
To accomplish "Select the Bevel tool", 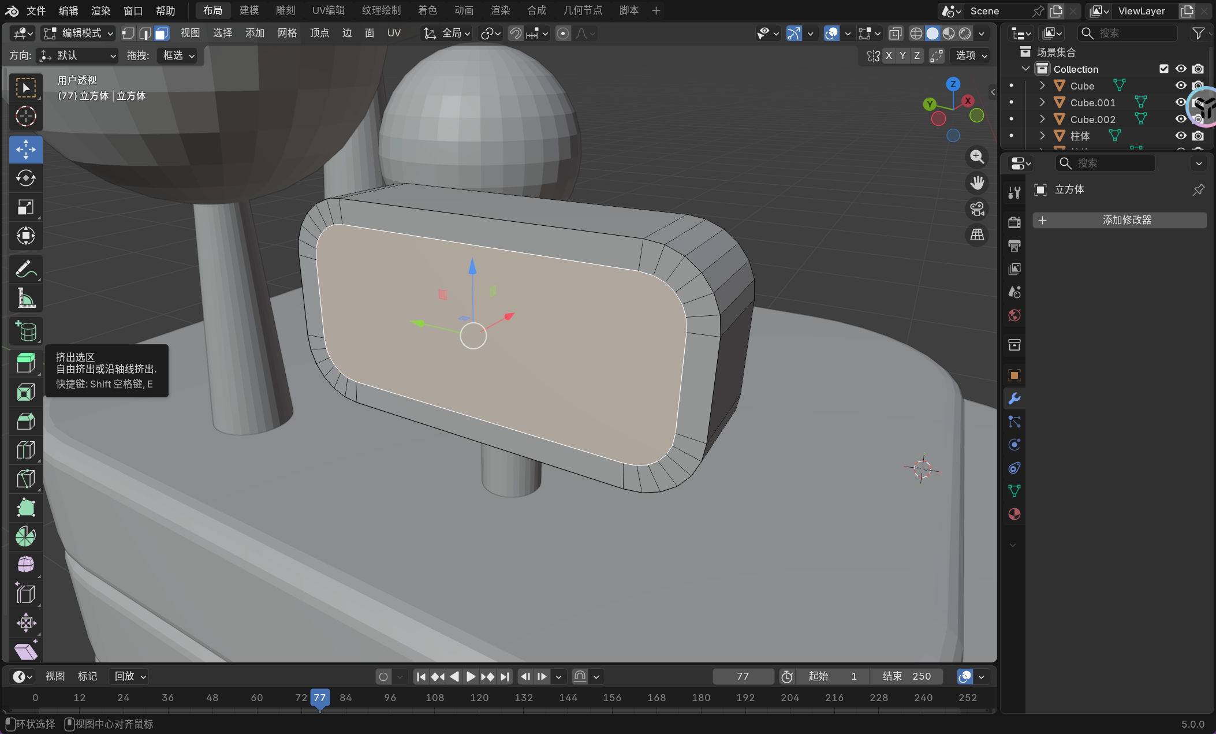I will coord(25,421).
